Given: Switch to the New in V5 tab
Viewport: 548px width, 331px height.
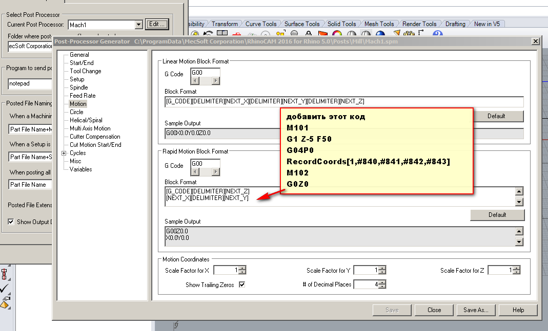Looking at the screenshot, I should [487, 24].
